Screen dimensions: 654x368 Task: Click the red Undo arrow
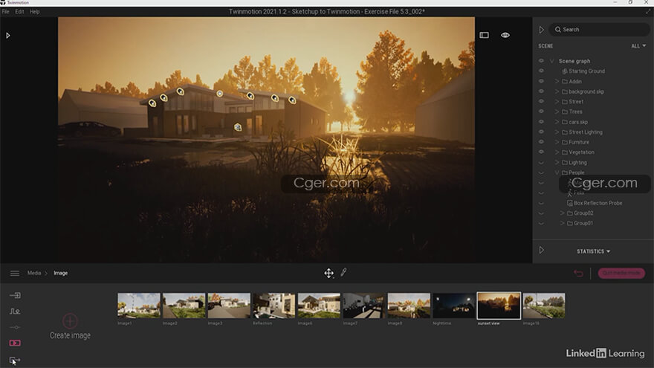578,274
